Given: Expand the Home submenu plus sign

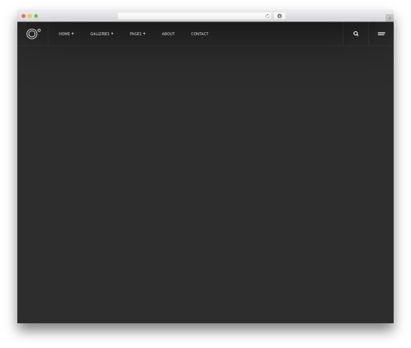Looking at the screenshot, I should [x=72, y=34].
